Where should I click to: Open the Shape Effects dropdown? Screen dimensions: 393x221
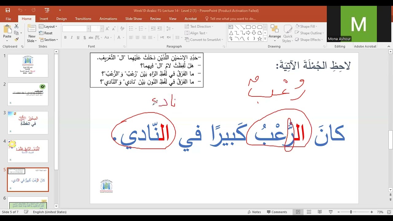[x=309, y=40]
